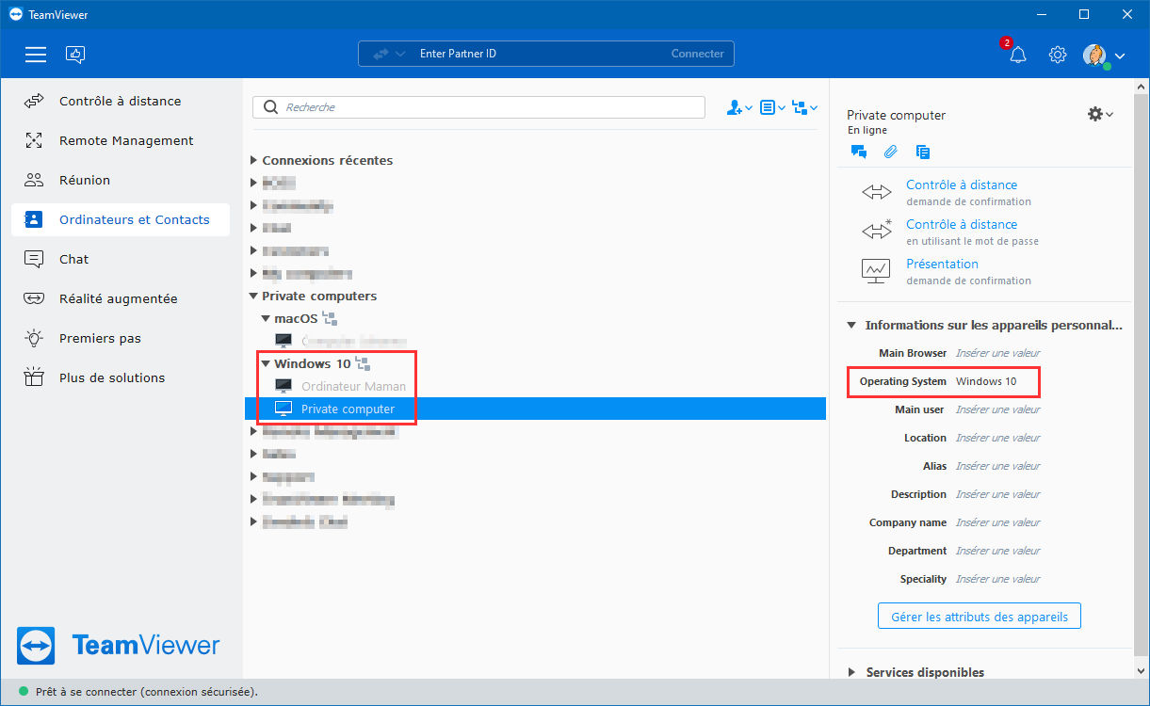The width and height of the screenshot is (1150, 706).
Task: Click the notes icon under En ligne
Action: (923, 152)
